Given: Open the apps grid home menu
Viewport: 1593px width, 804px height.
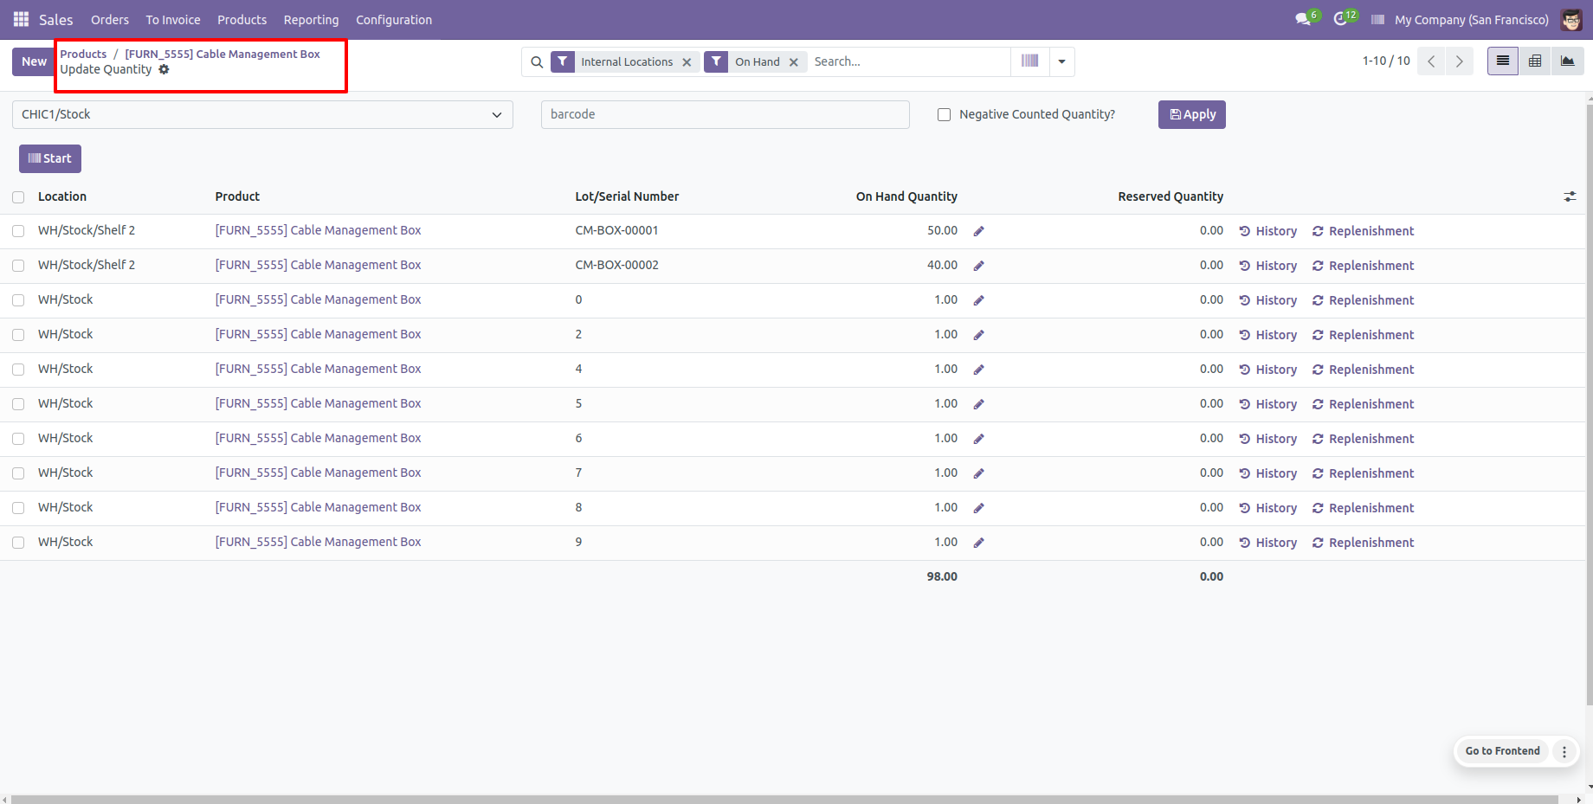Looking at the screenshot, I should click(21, 19).
